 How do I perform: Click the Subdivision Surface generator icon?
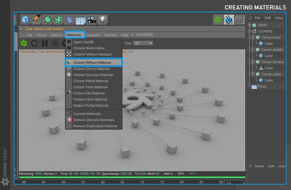point(48,20)
